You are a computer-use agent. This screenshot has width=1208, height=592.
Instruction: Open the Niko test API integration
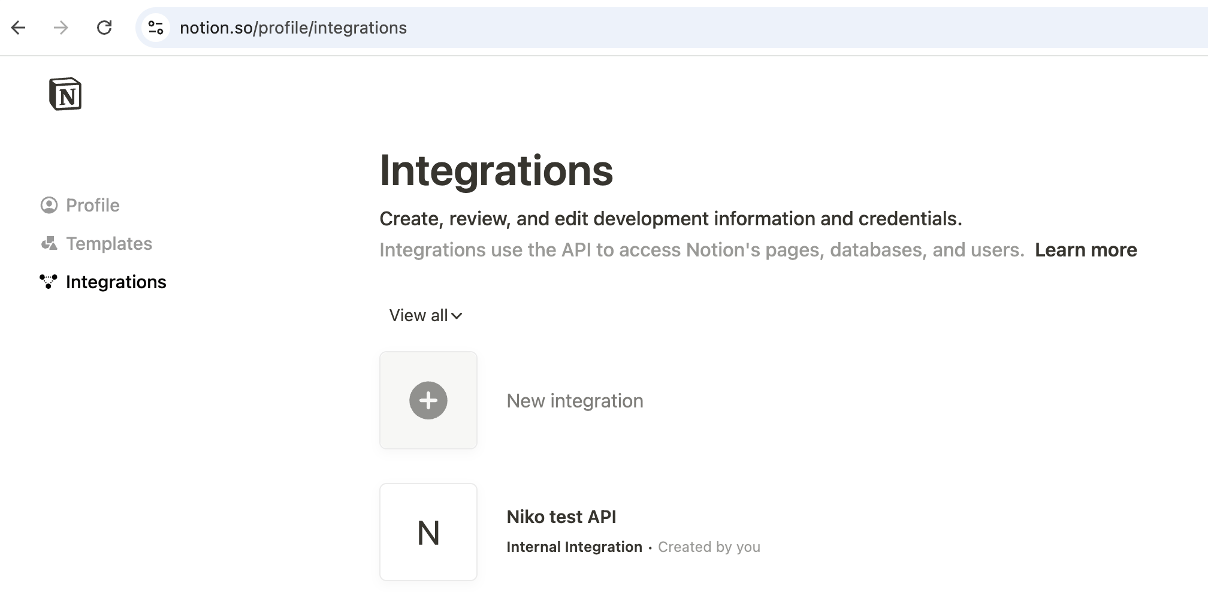[561, 517]
